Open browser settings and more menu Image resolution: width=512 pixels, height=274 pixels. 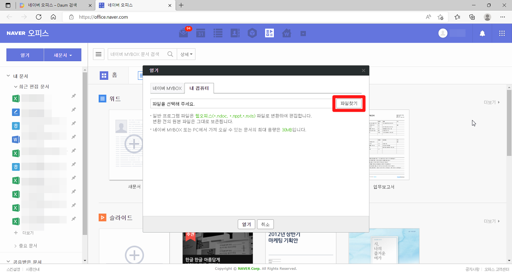pyautogui.click(x=503, y=17)
